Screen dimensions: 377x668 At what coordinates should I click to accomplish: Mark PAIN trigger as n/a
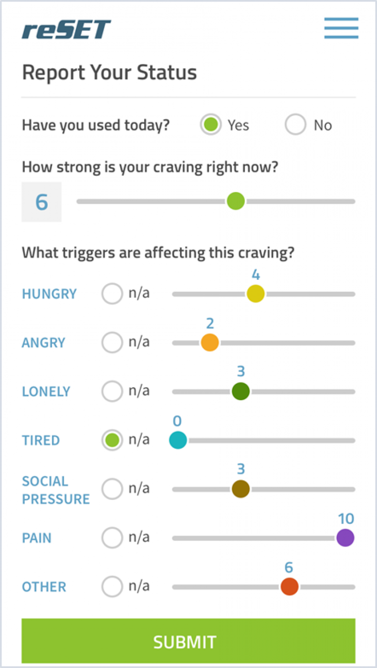point(112,538)
